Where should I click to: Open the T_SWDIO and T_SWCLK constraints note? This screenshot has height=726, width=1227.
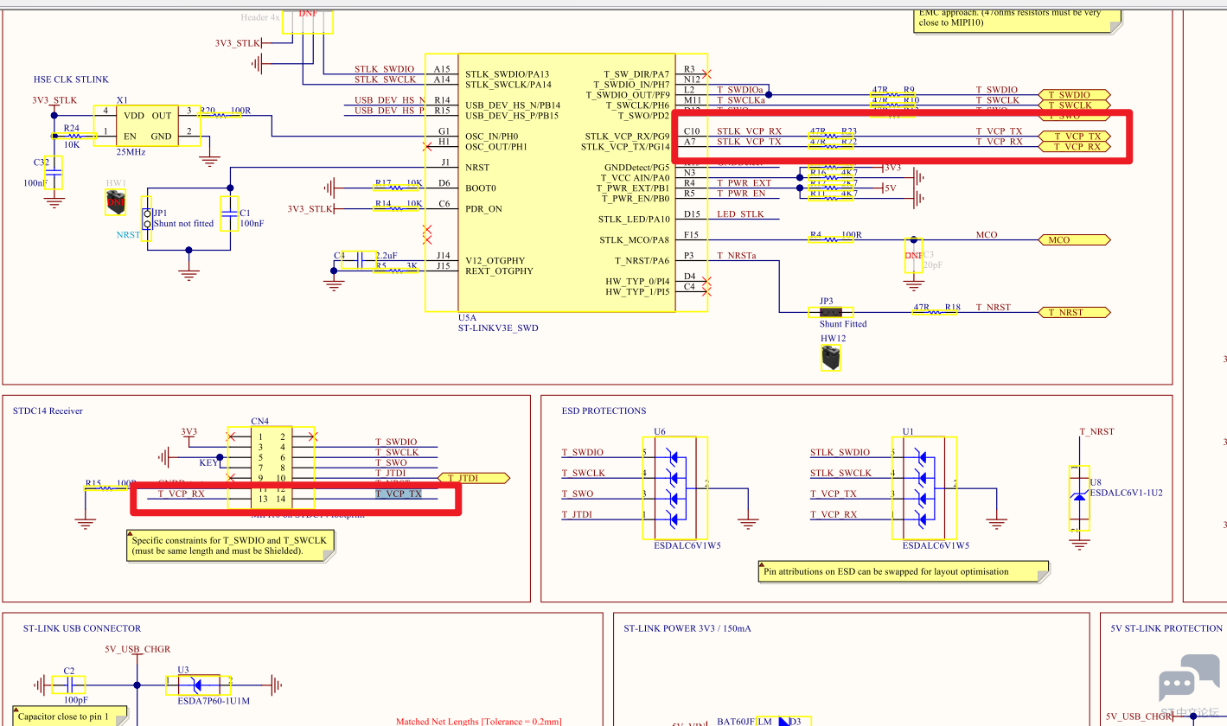229,546
